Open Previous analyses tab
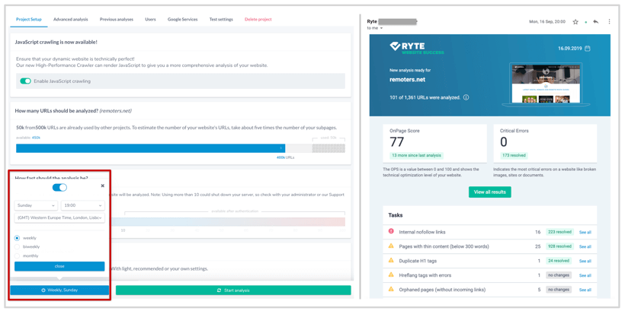Image resolution: width=625 pixels, height=314 pixels. [117, 19]
